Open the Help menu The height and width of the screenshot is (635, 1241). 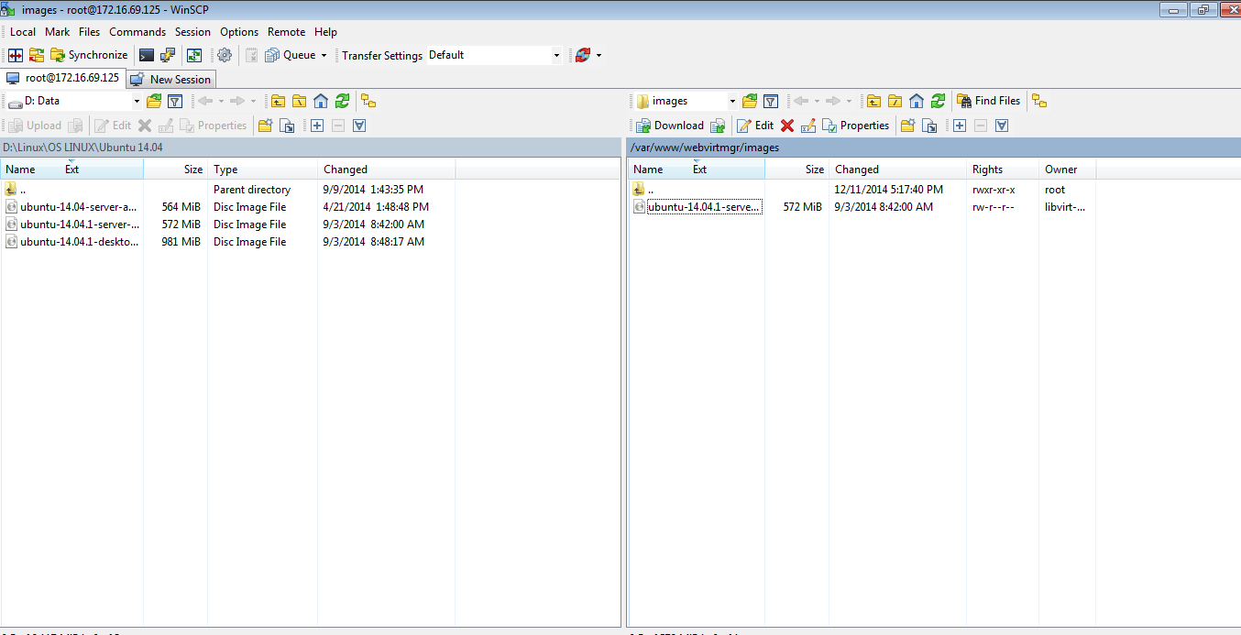coord(325,32)
